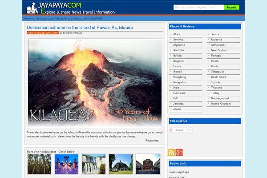Open Portugal category

coord(216,56)
